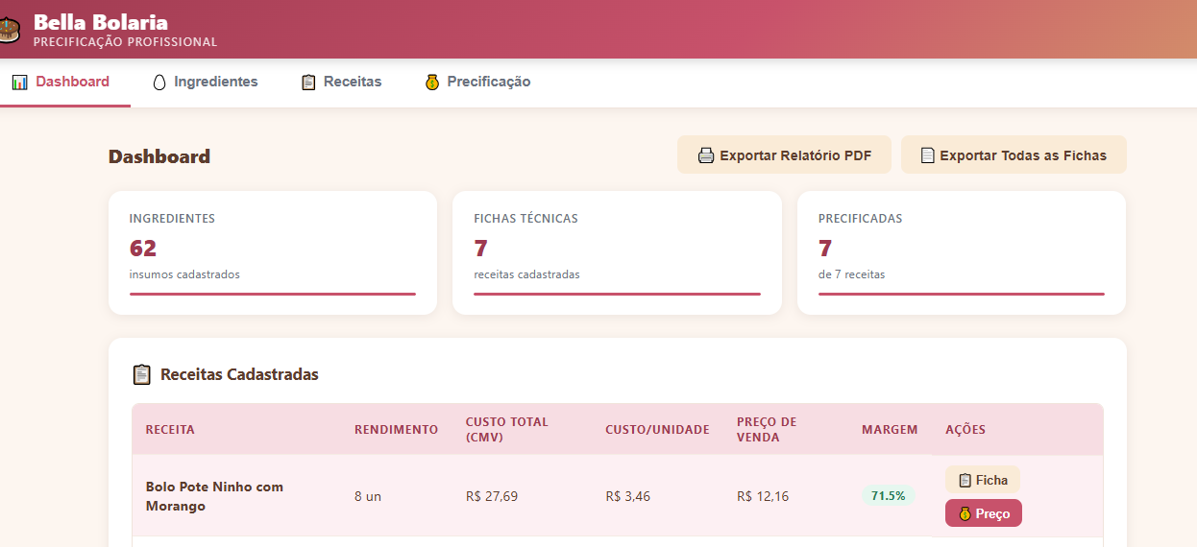Open the Precificação tab
The height and width of the screenshot is (547, 1197).
coord(477,83)
